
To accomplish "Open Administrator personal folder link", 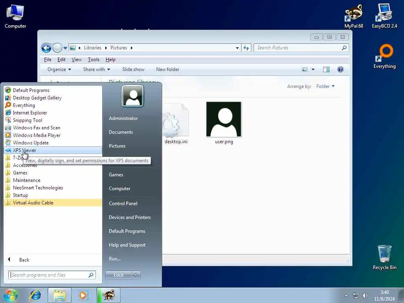I will [x=123, y=118].
